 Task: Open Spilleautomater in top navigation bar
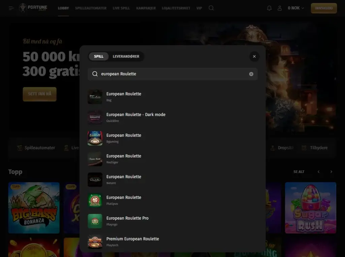[x=91, y=8]
